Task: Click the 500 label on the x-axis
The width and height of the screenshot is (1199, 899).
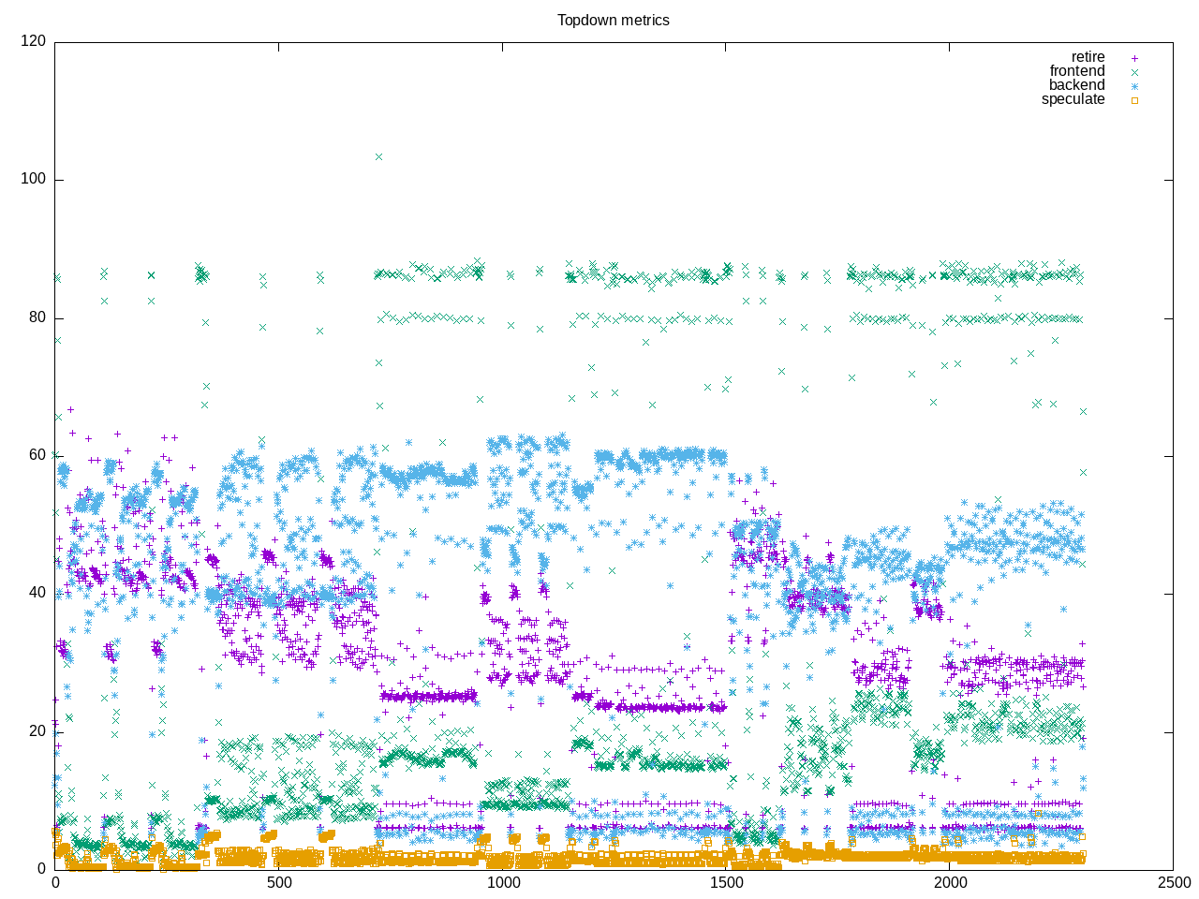Action: [x=278, y=883]
